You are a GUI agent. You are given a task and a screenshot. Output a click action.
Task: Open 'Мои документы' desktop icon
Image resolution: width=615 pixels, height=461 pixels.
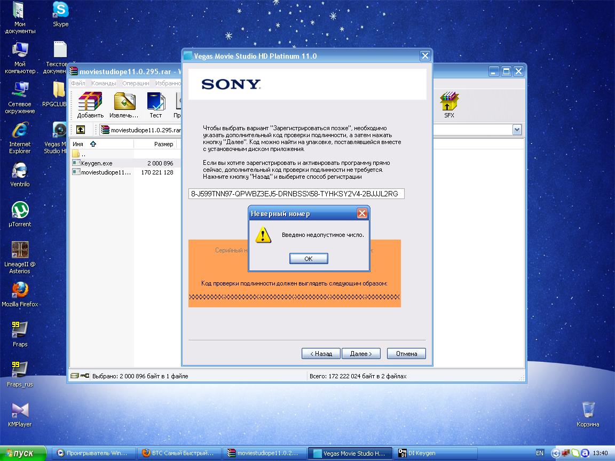[x=20, y=18]
